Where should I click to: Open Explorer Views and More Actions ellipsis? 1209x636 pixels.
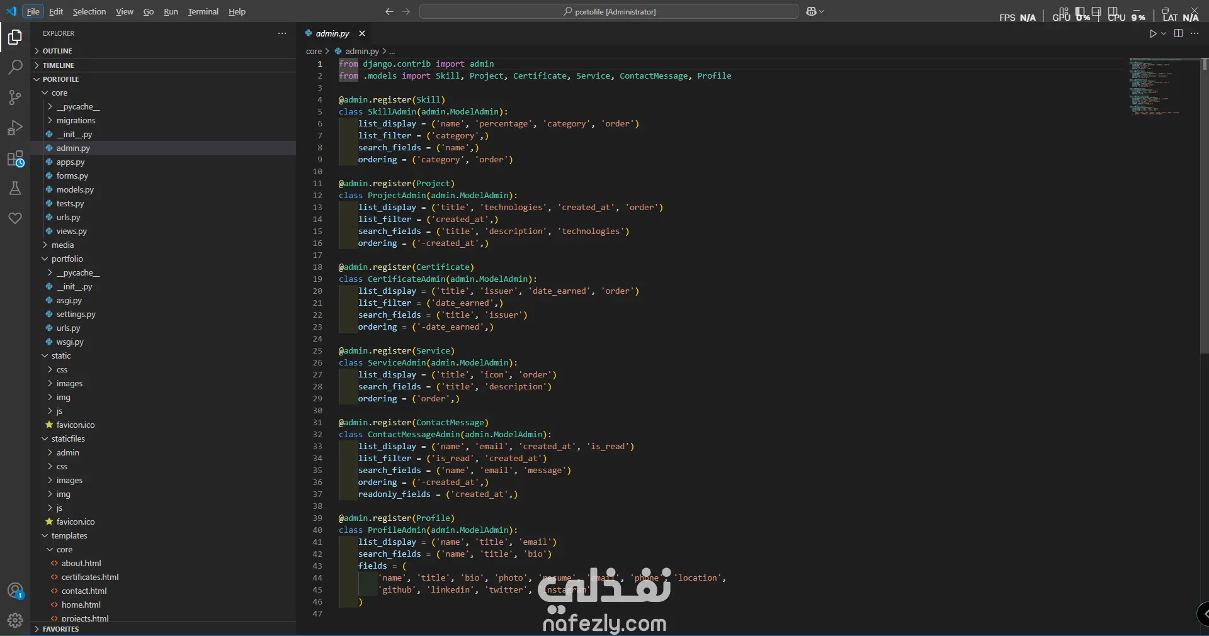click(282, 33)
